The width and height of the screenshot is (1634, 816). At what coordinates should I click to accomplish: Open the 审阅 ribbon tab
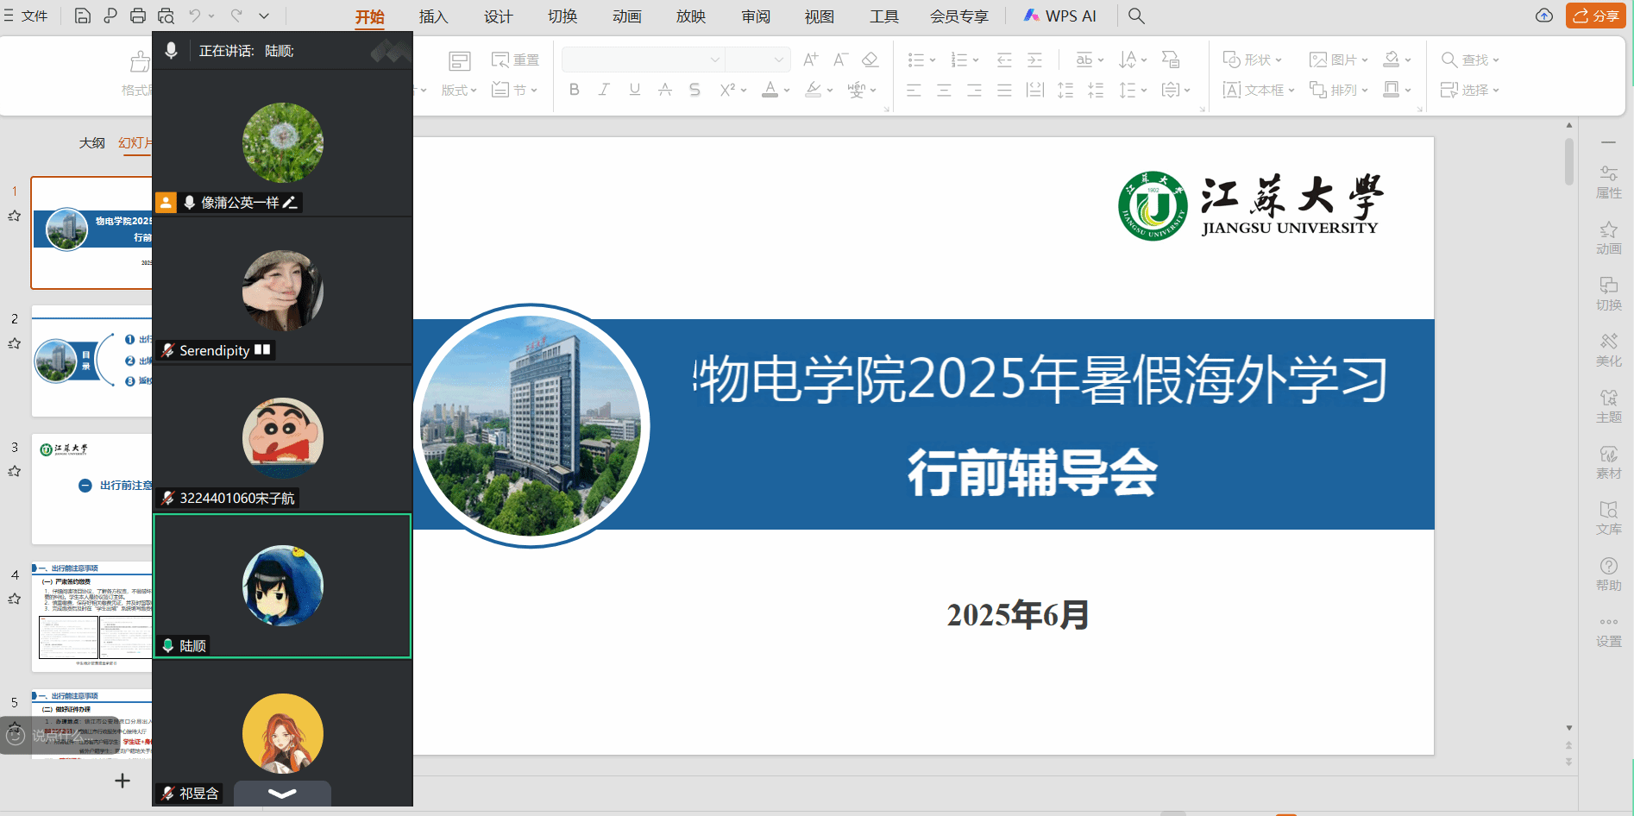pyautogui.click(x=756, y=16)
